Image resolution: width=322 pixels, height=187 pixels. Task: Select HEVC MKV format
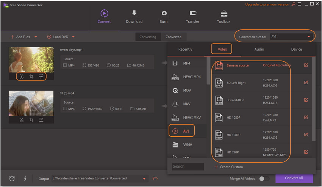tap(187, 117)
